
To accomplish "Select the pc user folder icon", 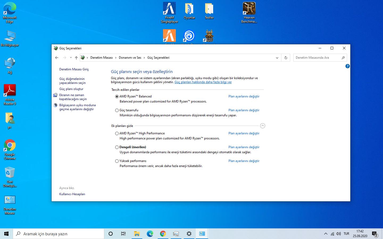I will click(10, 121).
